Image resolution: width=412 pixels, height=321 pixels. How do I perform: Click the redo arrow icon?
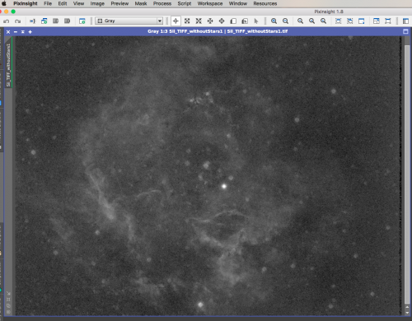click(x=18, y=21)
